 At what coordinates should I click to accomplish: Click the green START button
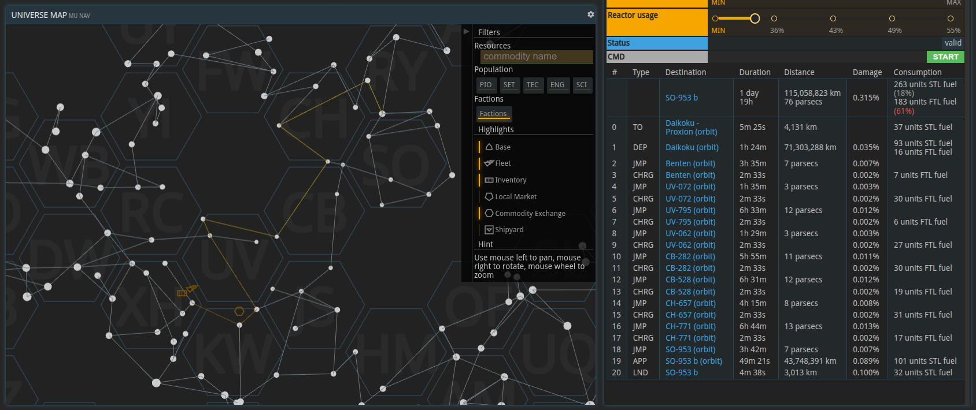tap(945, 57)
